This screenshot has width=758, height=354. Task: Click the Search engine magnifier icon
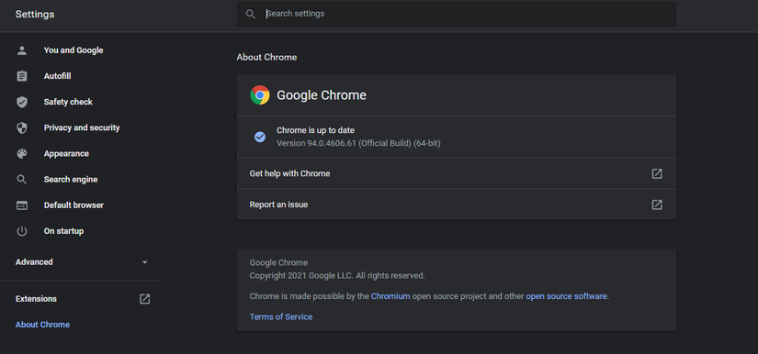tap(22, 180)
